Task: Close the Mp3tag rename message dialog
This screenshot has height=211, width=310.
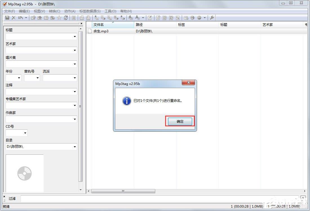Action: pos(189,82)
